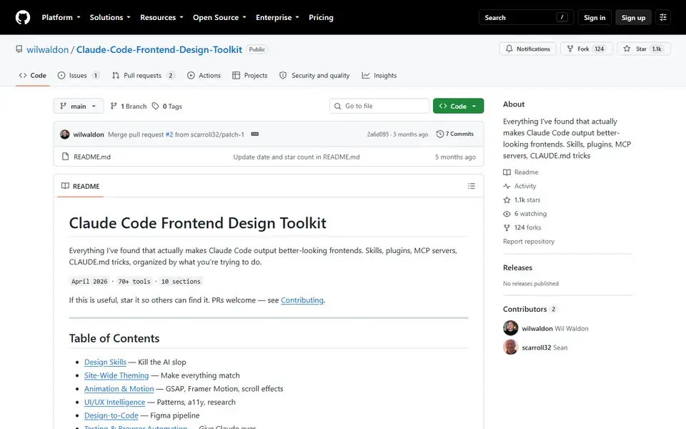Viewport: 686px width, 429px height.
Task: Open the GitHub homepage logo
Action: click(23, 17)
